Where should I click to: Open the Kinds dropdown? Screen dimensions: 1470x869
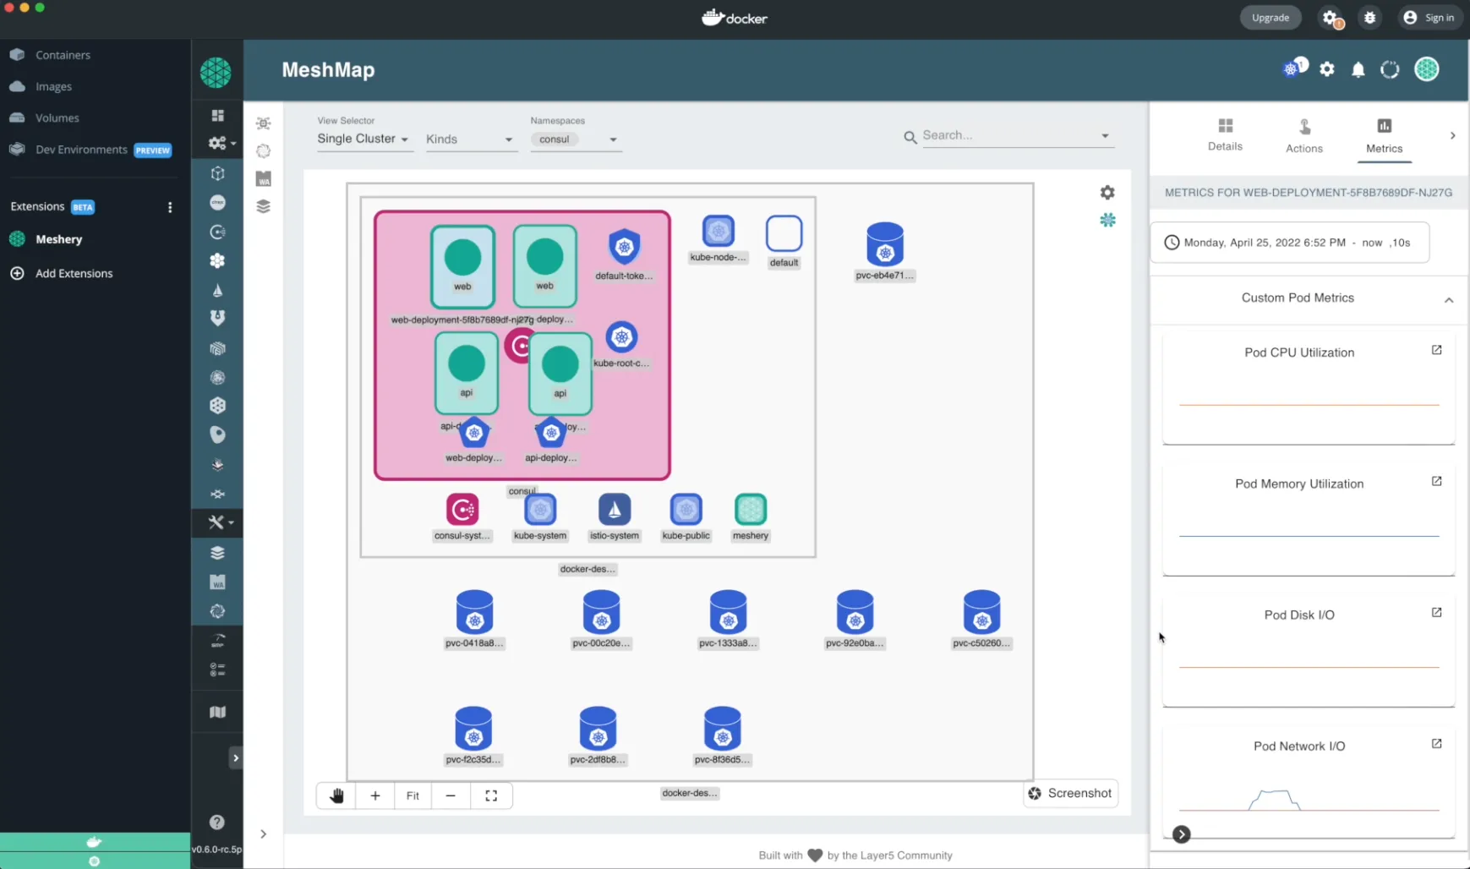pyautogui.click(x=469, y=139)
